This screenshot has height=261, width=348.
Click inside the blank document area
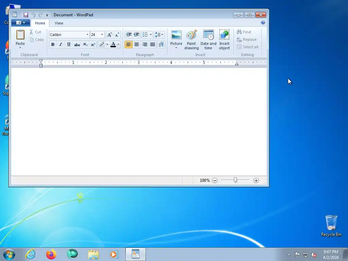(139, 122)
